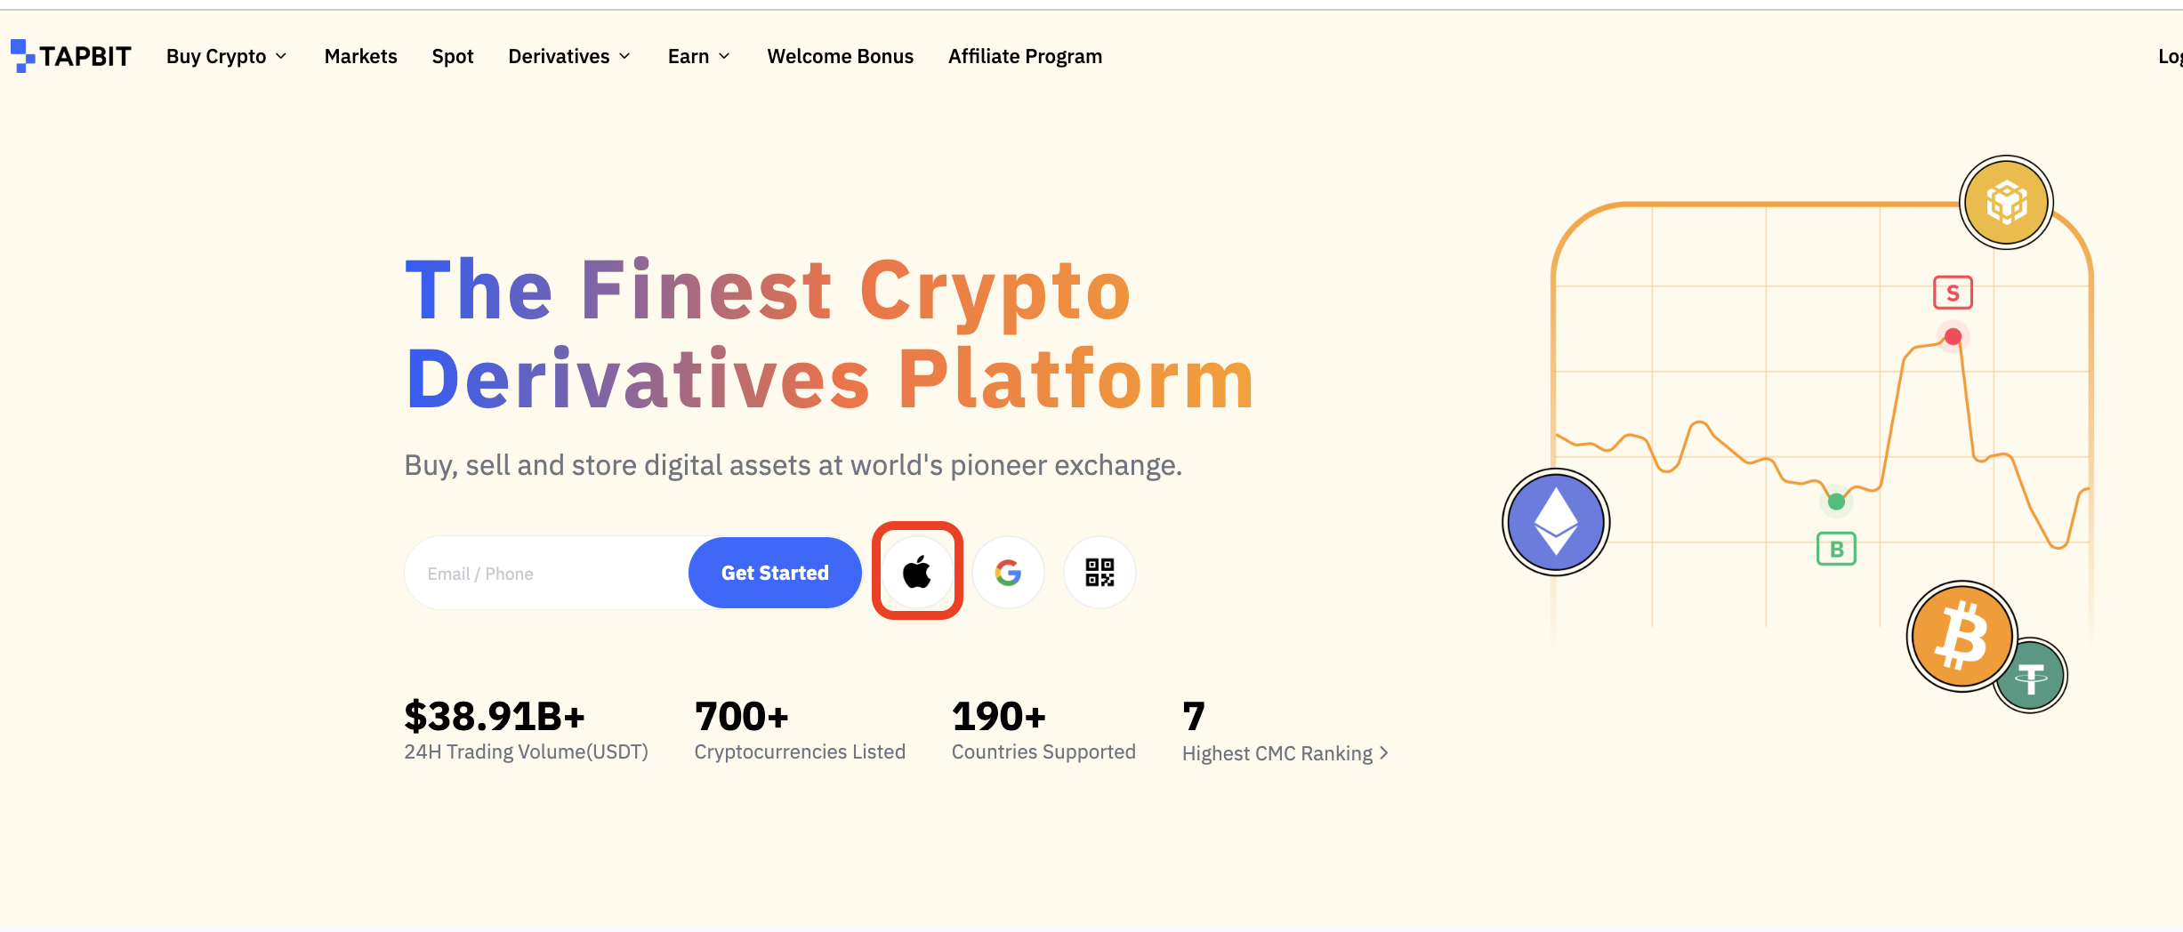Click the Tether coin icon
The height and width of the screenshot is (932, 2183).
coord(2037,679)
